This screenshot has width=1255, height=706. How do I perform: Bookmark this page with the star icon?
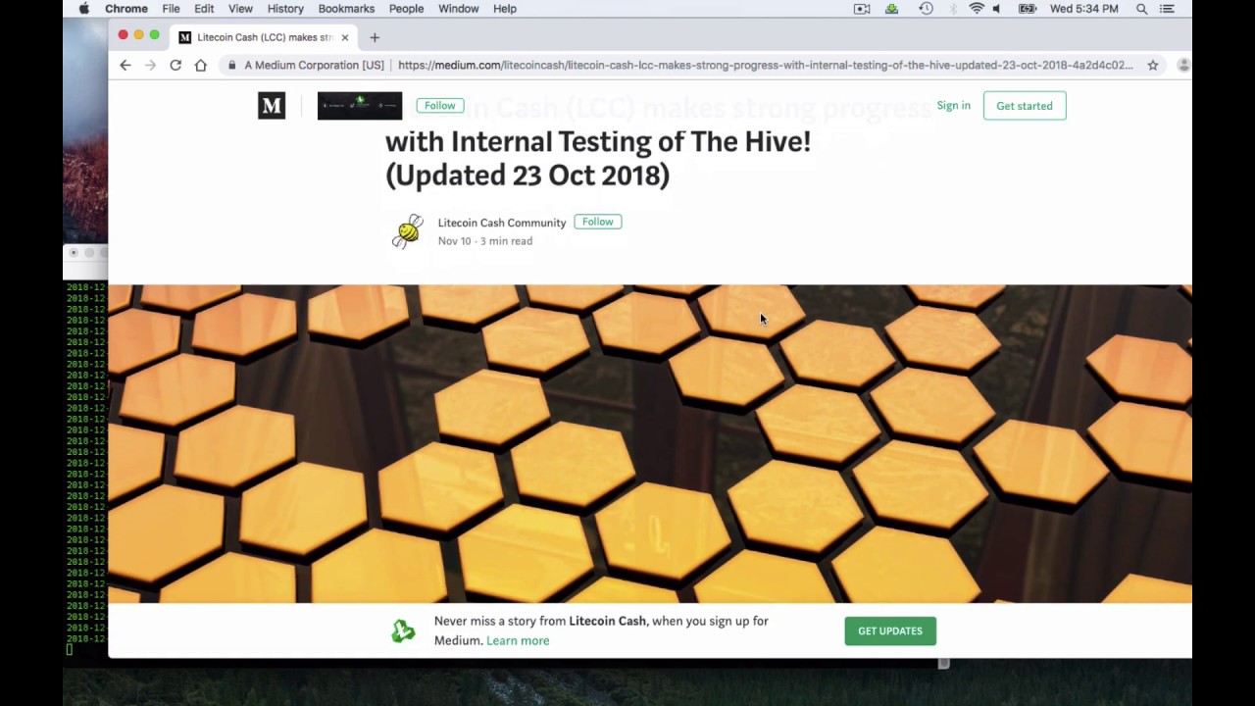1153,65
